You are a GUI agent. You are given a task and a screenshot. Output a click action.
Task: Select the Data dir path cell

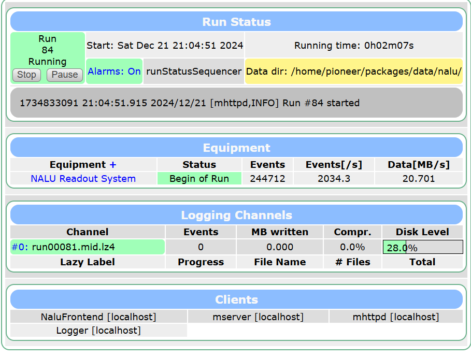pyautogui.click(x=353, y=72)
